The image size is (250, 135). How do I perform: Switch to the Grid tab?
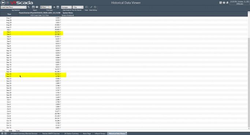tap(10, 131)
